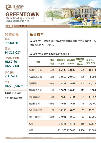The image size is (101, 143).
Task: Click the GREENTOWN company title
Action: point(22,14)
